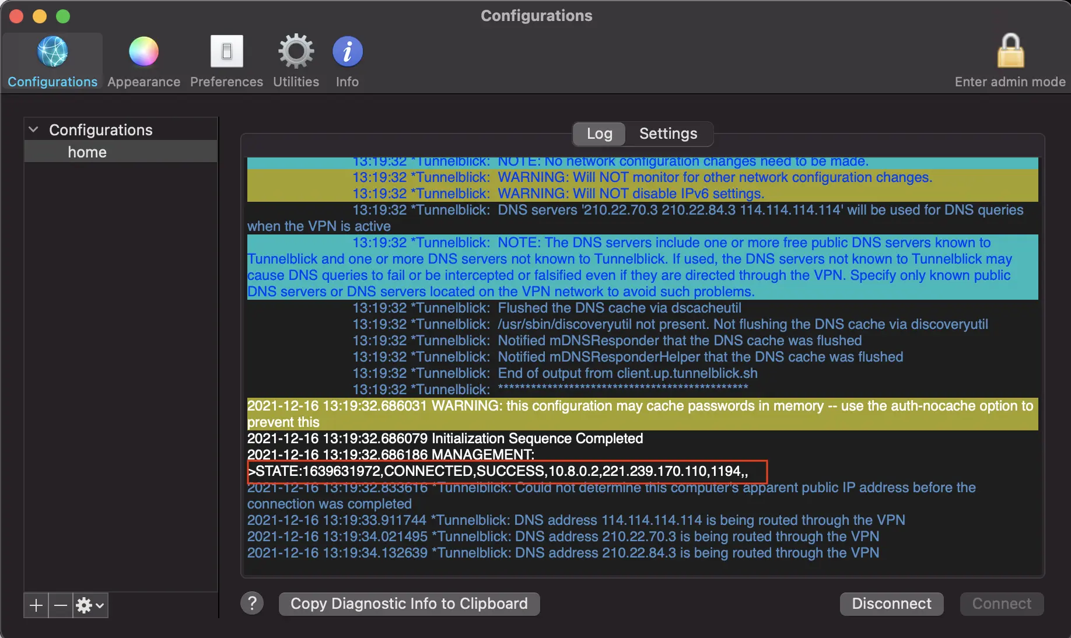Open help with the question mark button
Image resolution: width=1071 pixels, height=638 pixels.
pos(252,604)
